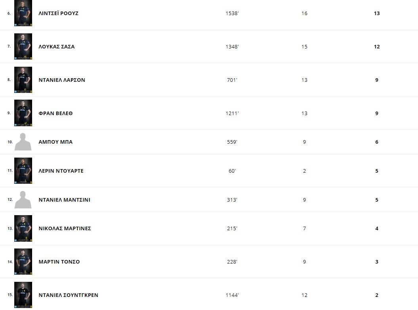This screenshot has height=310, width=418.
Task: Click ΑΜΠΟΥ ΜΠΑ placeholder silhouette icon
Action: pos(23,142)
